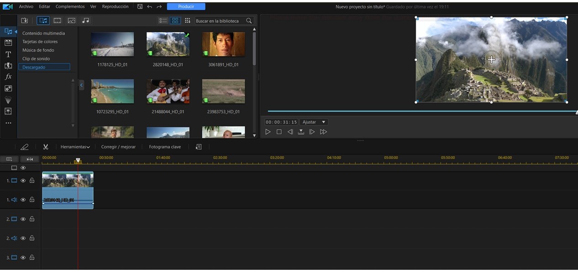Toggle visibility of video track 3

pos(23,257)
